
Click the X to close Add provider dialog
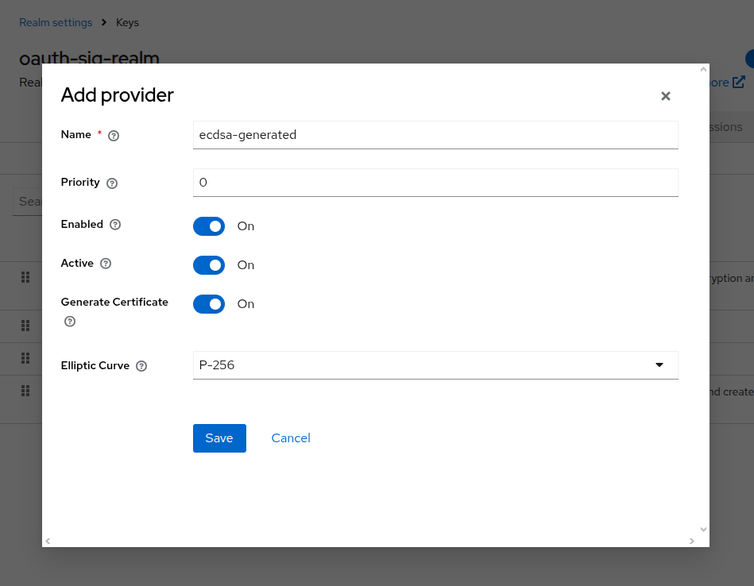coord(665,95)
